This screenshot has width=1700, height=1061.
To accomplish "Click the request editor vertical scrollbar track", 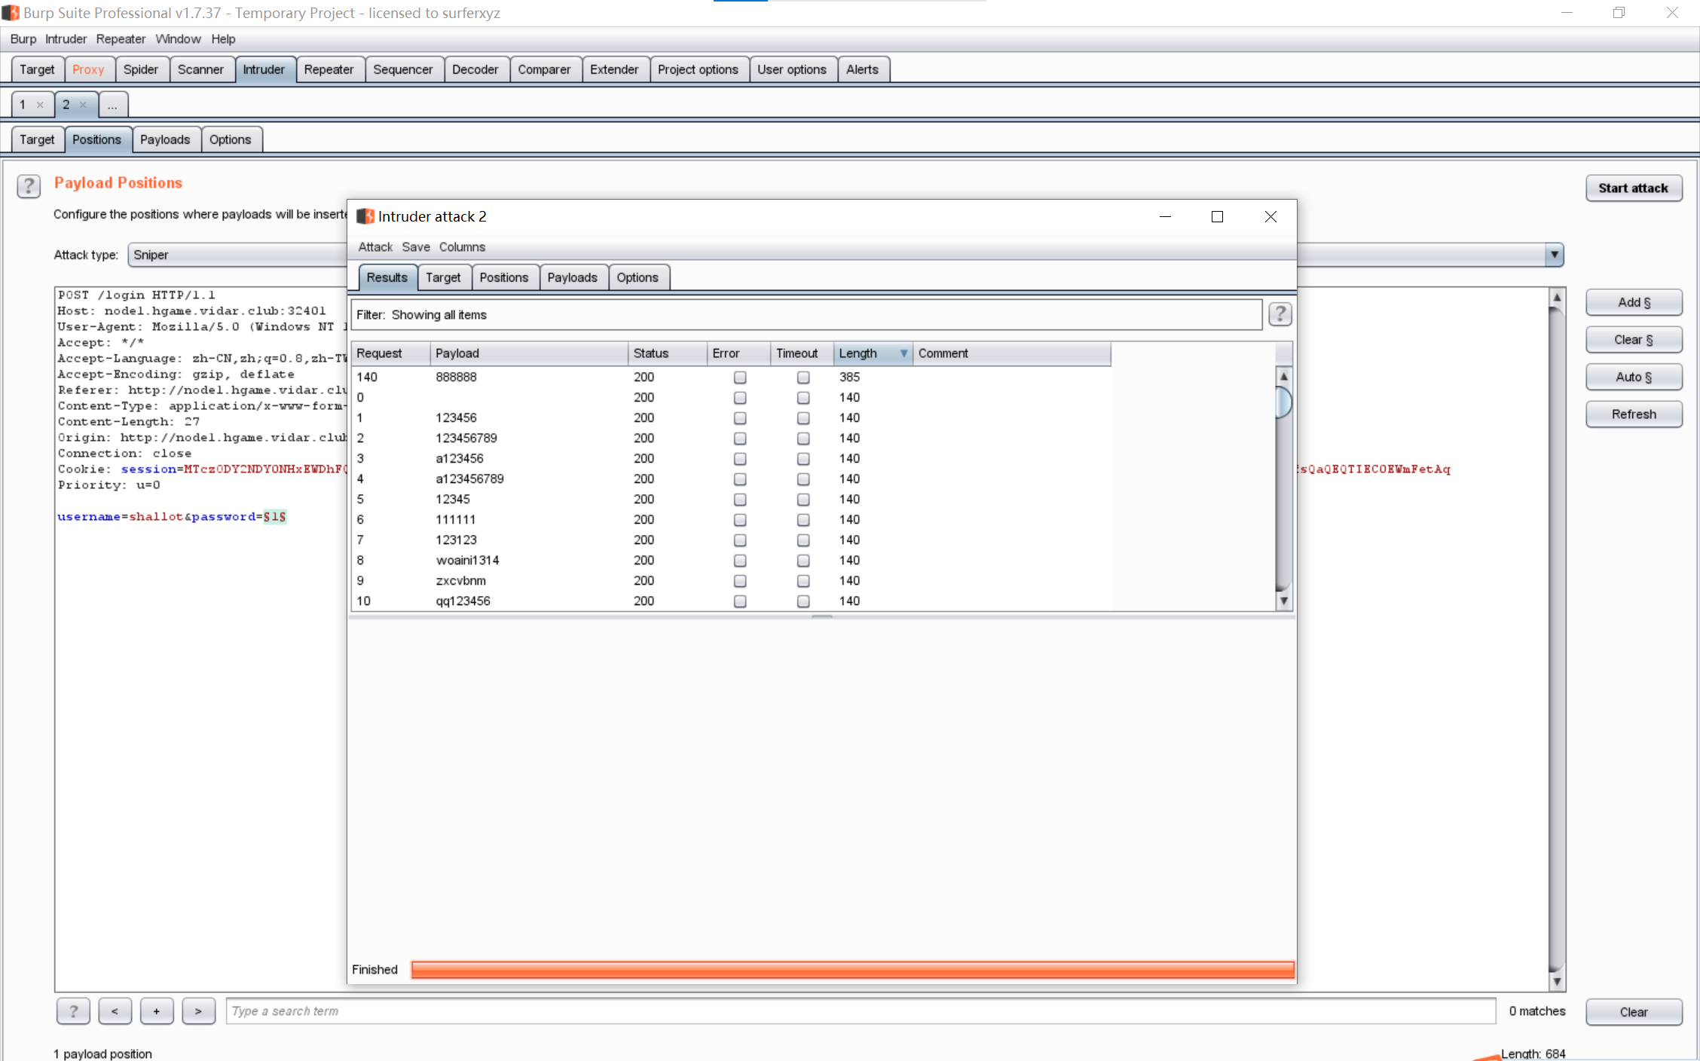I will [1556, 639].
